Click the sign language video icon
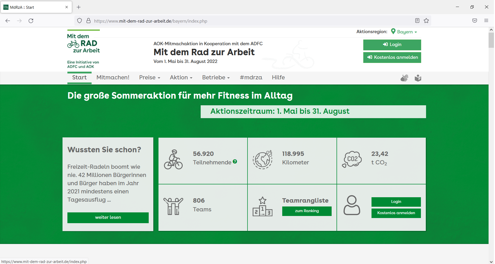495x264 pixels. click(404, 78)
